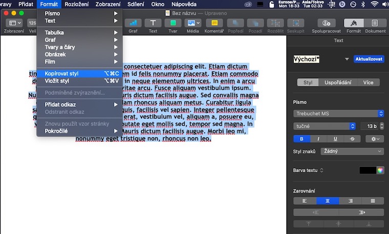
Task: Align text left
Action: point(305,201)
